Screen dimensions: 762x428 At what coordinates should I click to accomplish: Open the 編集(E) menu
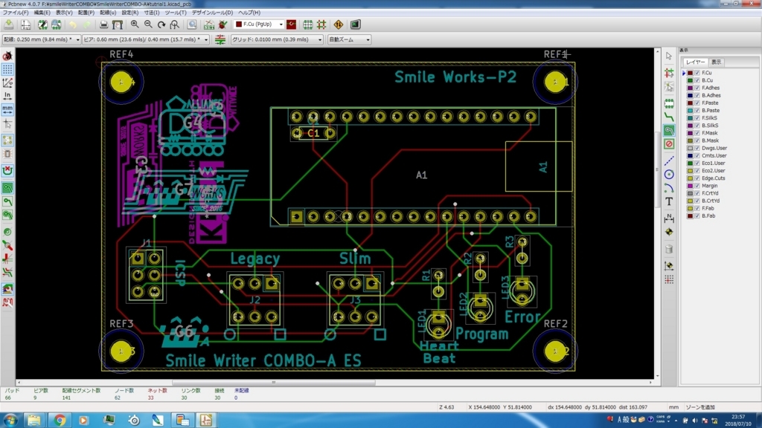(x=42, y=13)
